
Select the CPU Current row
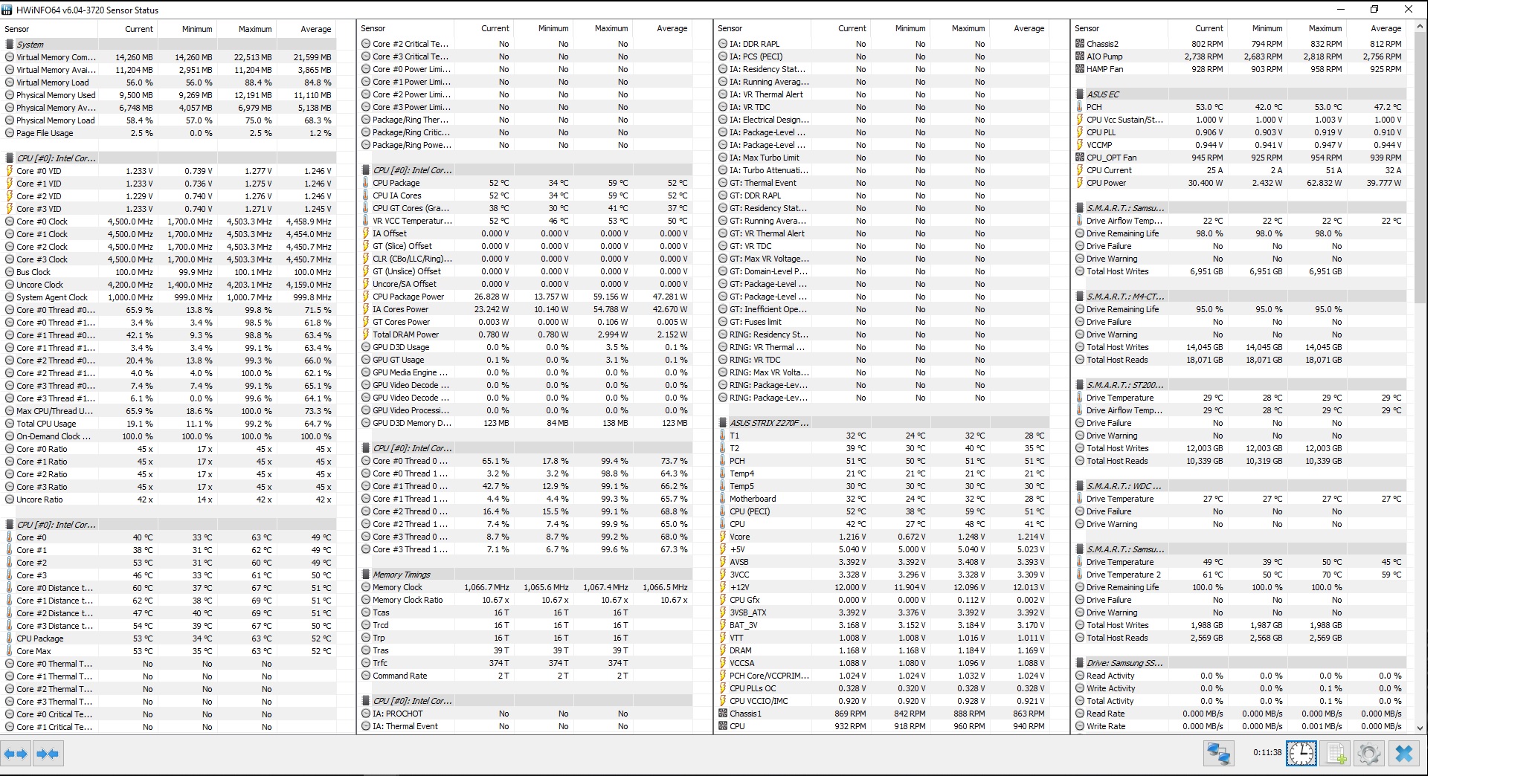click(x=1240, y=170)
